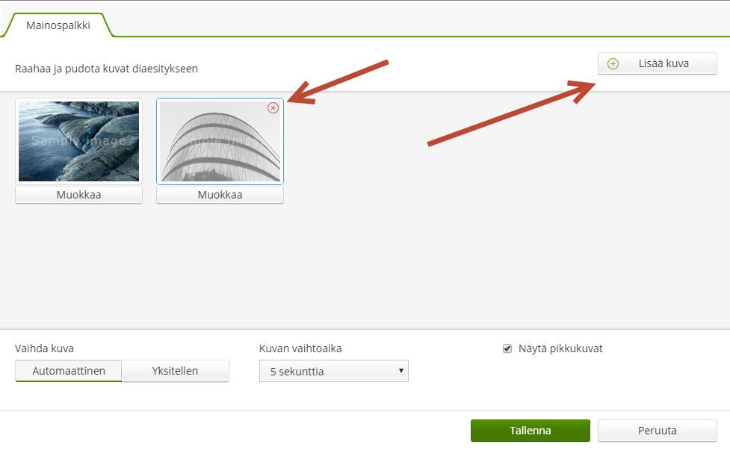Choose Automaattinen image change mode
The height and width of the screenshot is (450, 730).
(x=69, y=371)
